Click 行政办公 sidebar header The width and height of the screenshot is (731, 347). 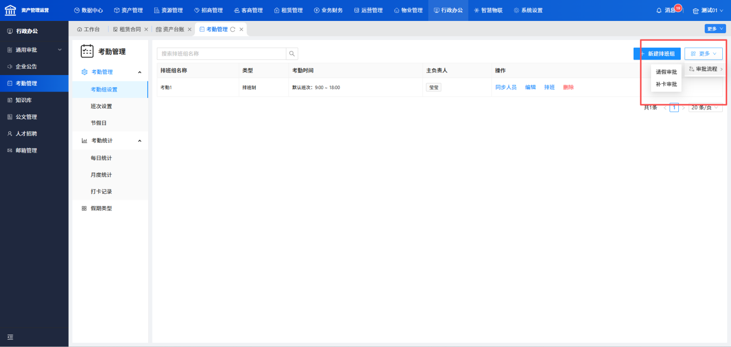point(34,31)
